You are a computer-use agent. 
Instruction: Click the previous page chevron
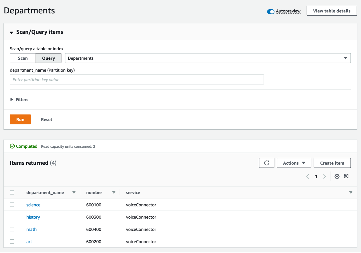pos(307,176)
